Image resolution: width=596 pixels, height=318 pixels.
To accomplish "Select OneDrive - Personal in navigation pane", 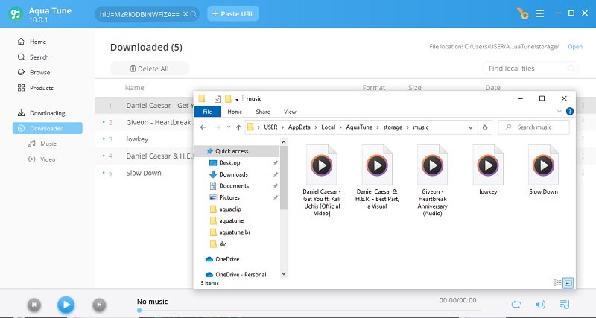I will tap(241, 274).
